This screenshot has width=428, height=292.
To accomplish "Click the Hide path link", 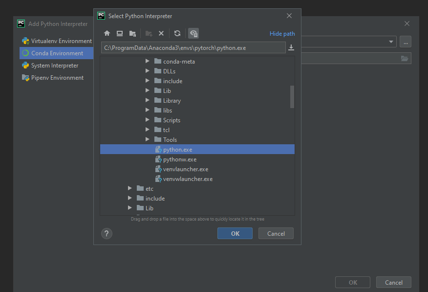I will point(282,34).
